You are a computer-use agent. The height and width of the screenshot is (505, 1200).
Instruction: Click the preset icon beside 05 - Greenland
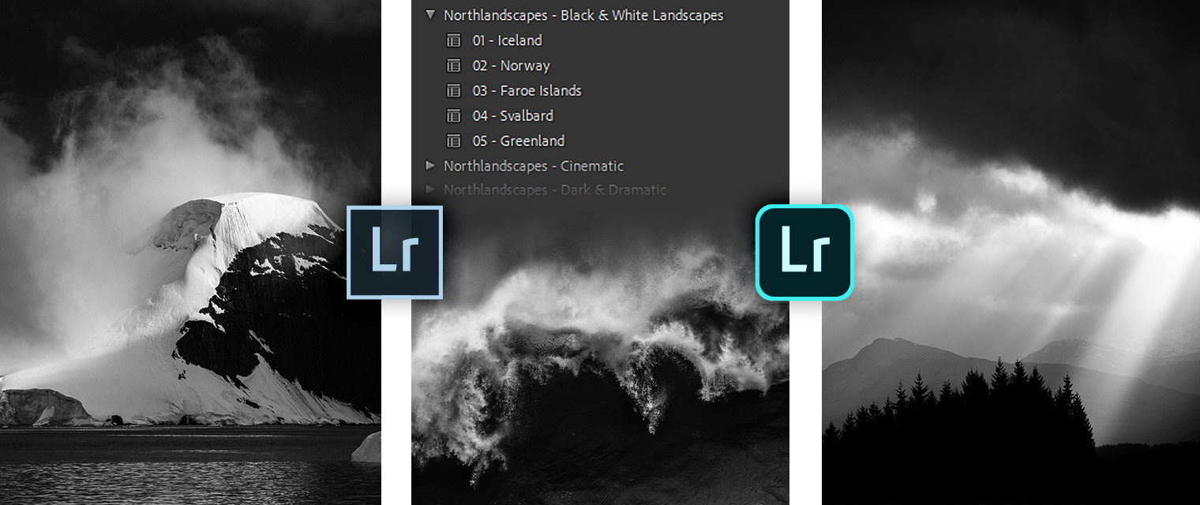coord(454,140)
